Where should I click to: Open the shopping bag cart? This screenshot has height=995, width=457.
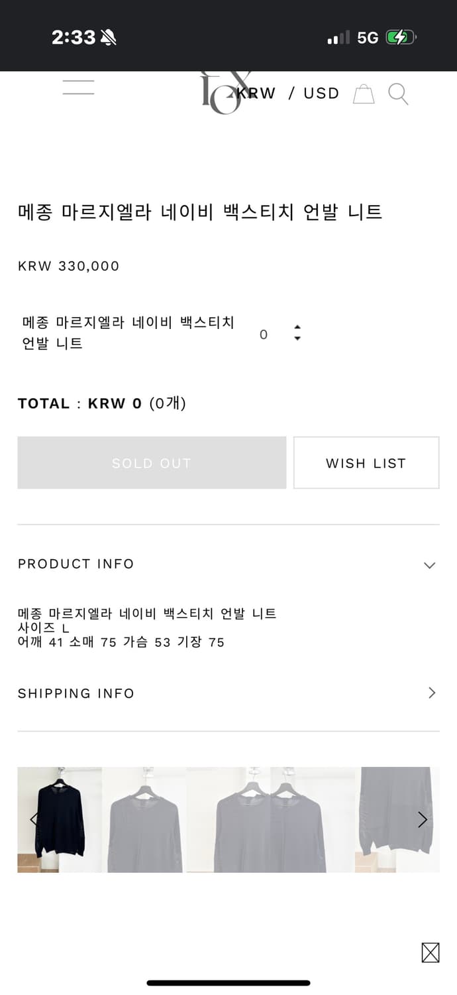coord(364,94)
